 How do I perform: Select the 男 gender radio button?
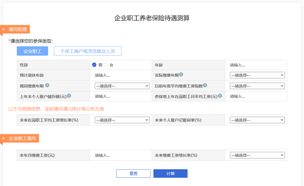coord(94,64)
